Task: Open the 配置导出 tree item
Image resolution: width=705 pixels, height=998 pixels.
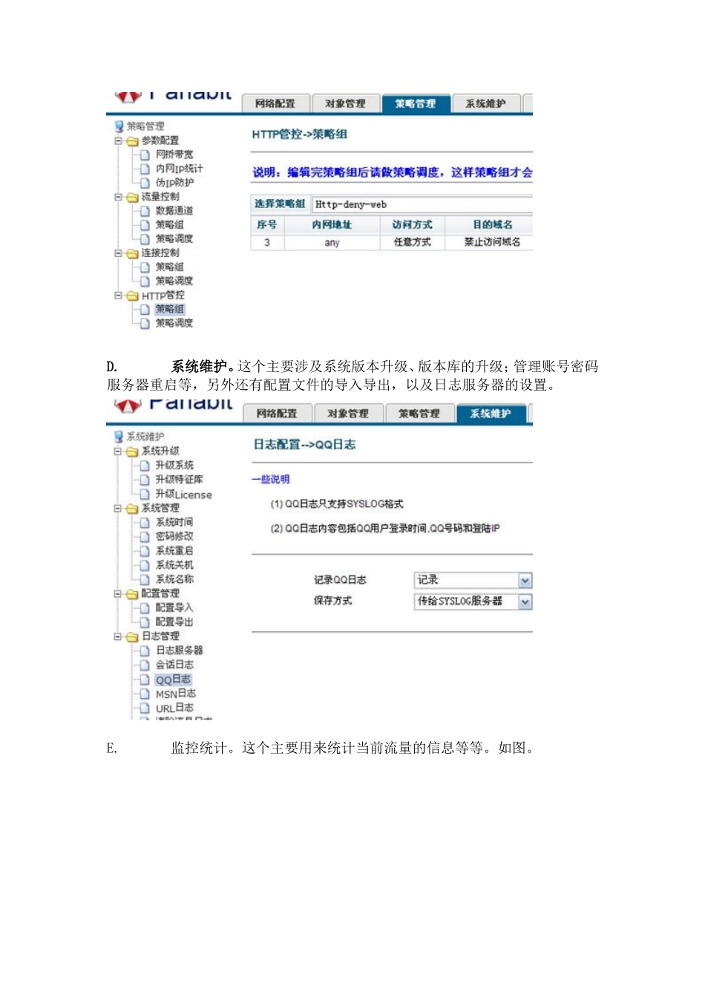Action: 174,622
